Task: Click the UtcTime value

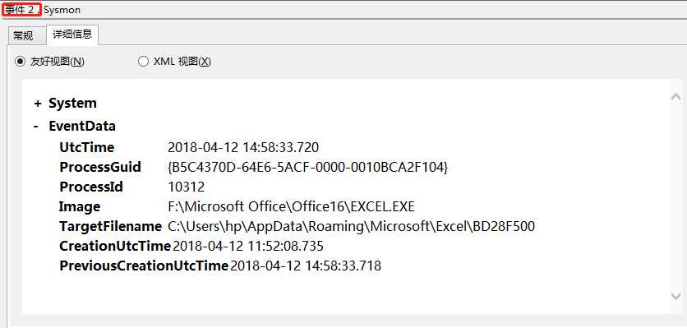Action: [243, 147]
